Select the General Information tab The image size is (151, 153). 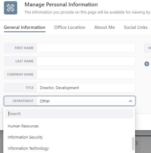24,27
